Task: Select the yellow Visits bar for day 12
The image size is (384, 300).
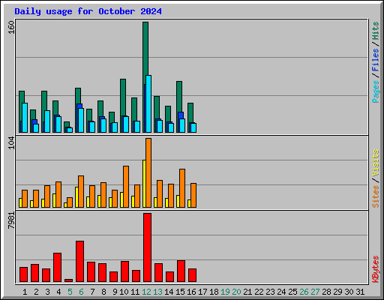Action: (x=144, y=184)
